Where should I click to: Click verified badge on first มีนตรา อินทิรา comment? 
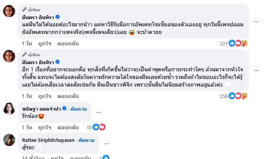57,17
